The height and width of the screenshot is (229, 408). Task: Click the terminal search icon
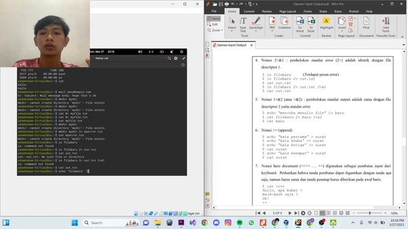coord(169,58)
